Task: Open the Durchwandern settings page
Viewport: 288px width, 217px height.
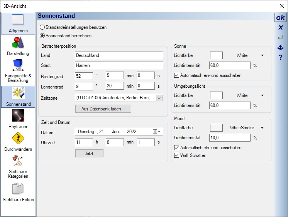Action: 18,142
